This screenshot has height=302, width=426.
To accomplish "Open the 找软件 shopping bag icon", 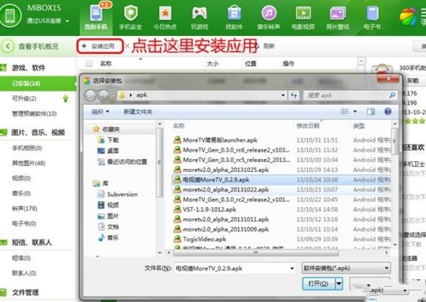I will pos(234,13).
